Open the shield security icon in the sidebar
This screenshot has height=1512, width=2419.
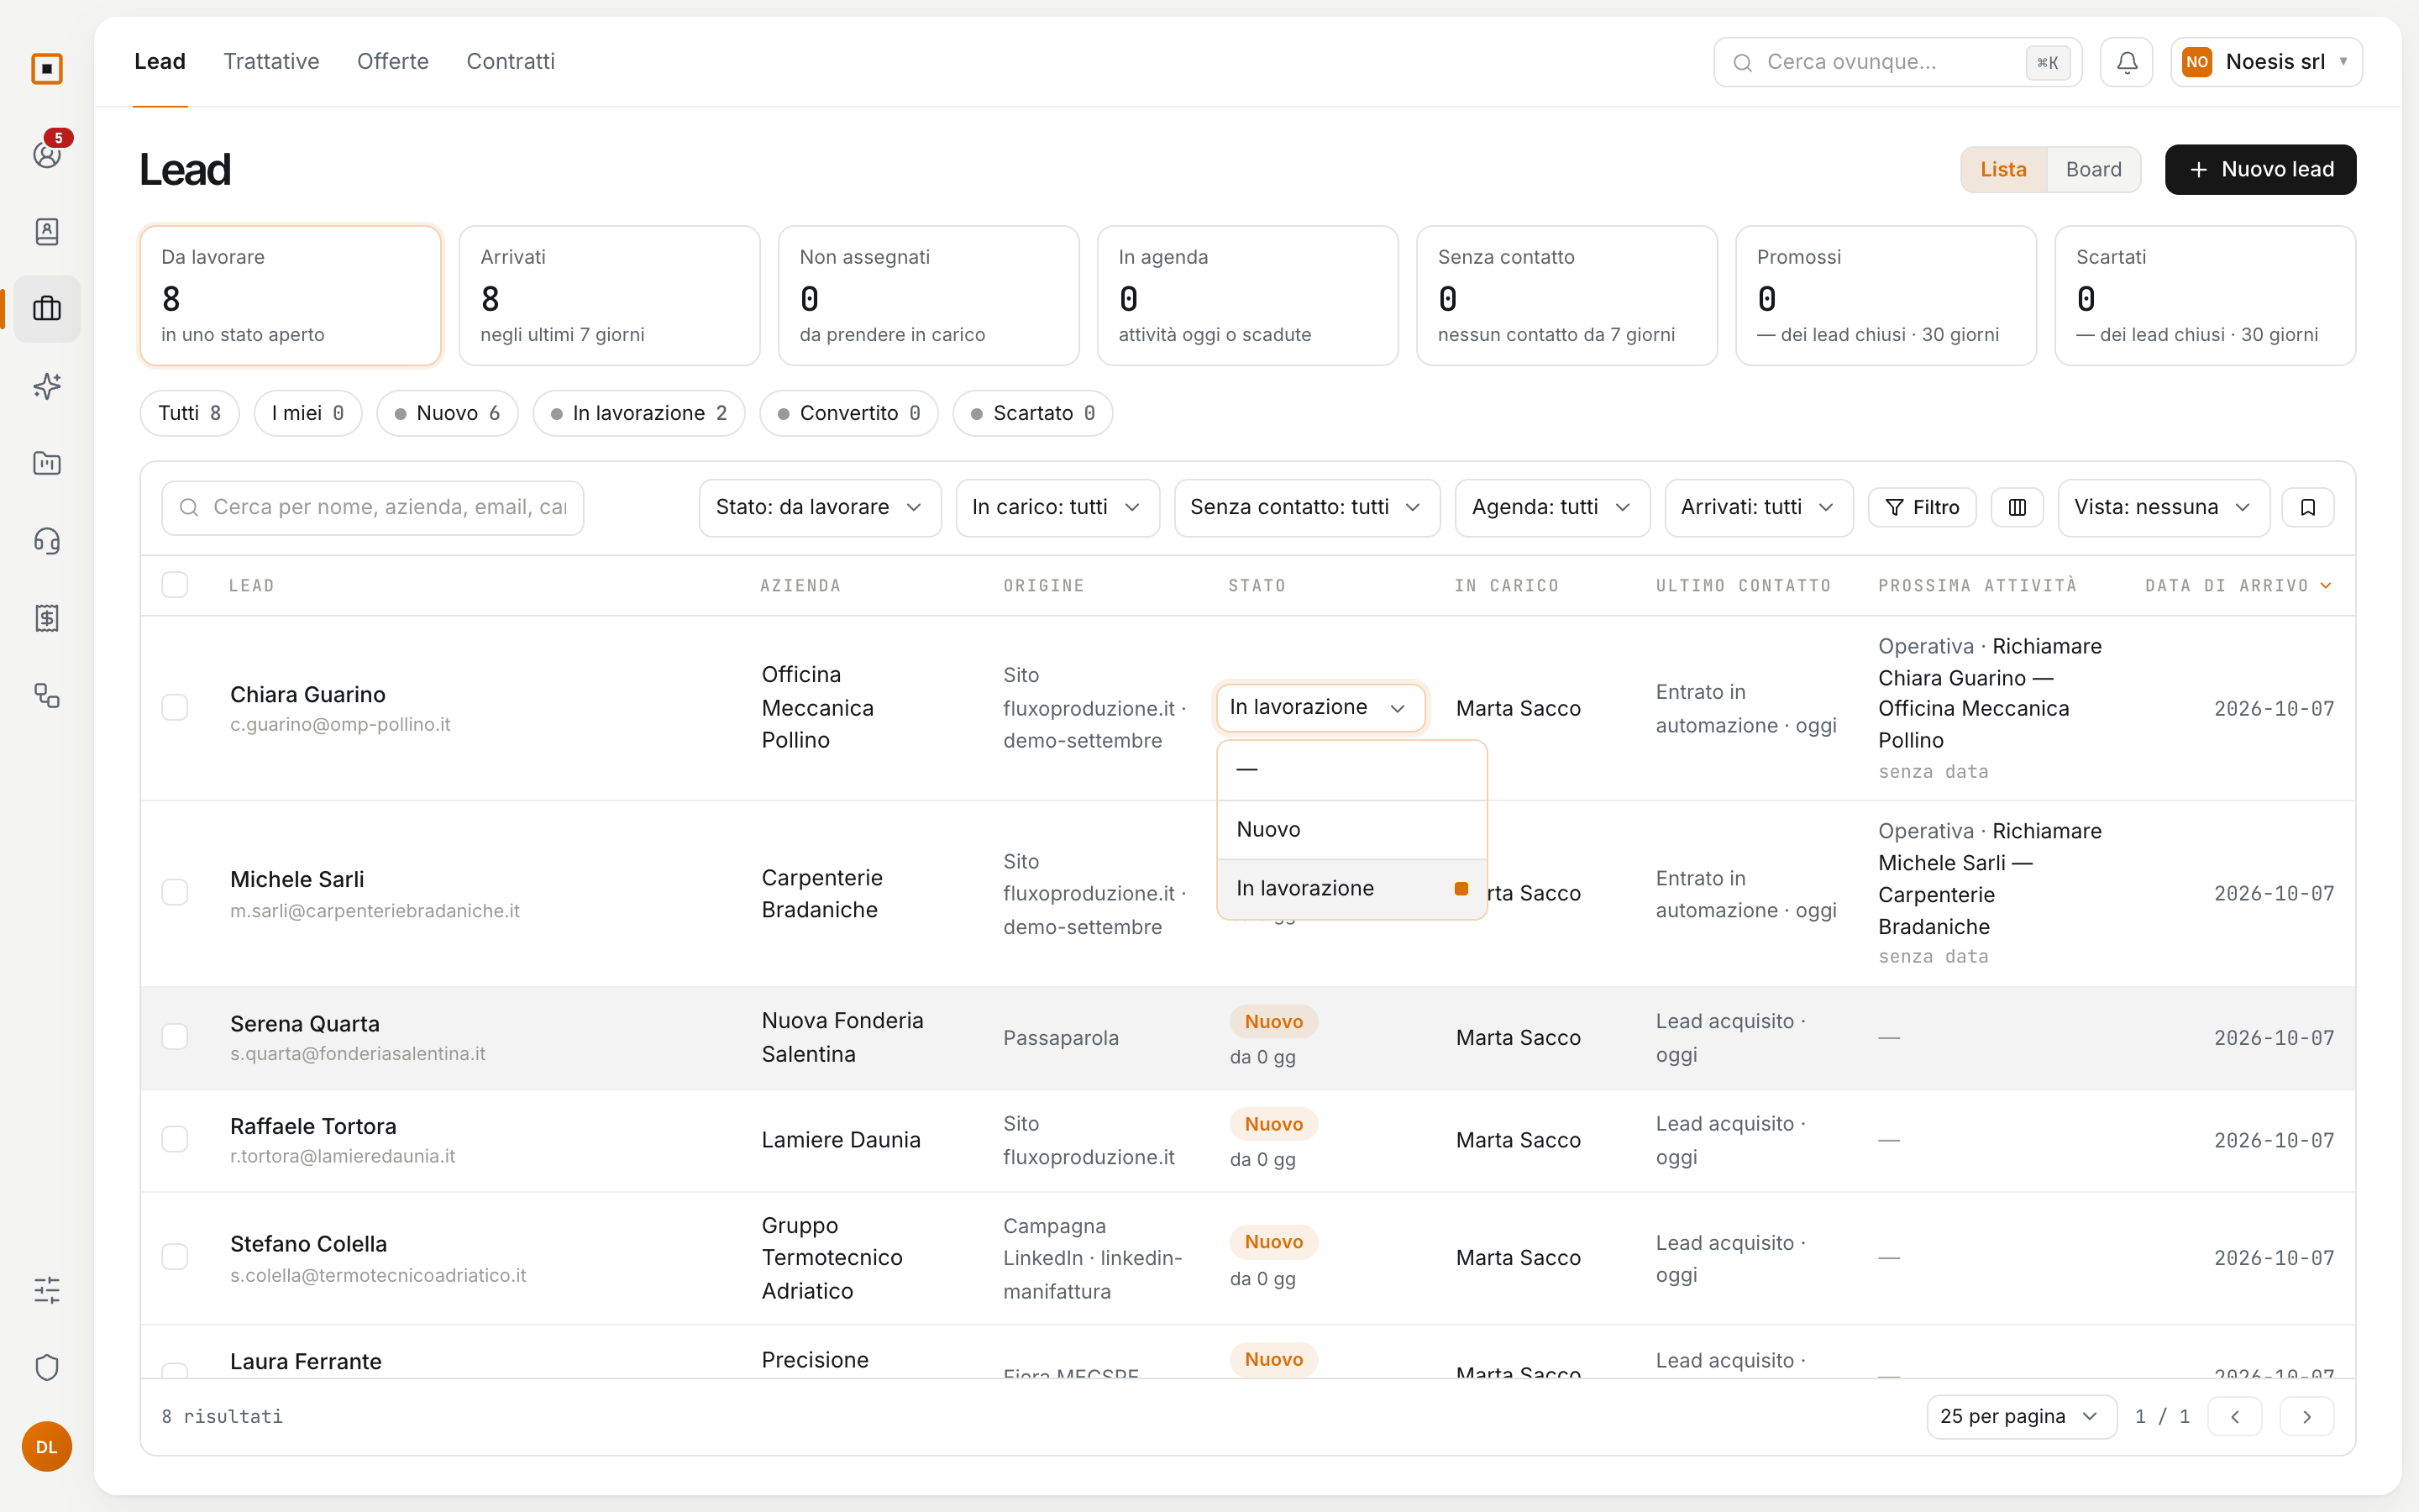pyautogui.click(x=47, y=1367)
